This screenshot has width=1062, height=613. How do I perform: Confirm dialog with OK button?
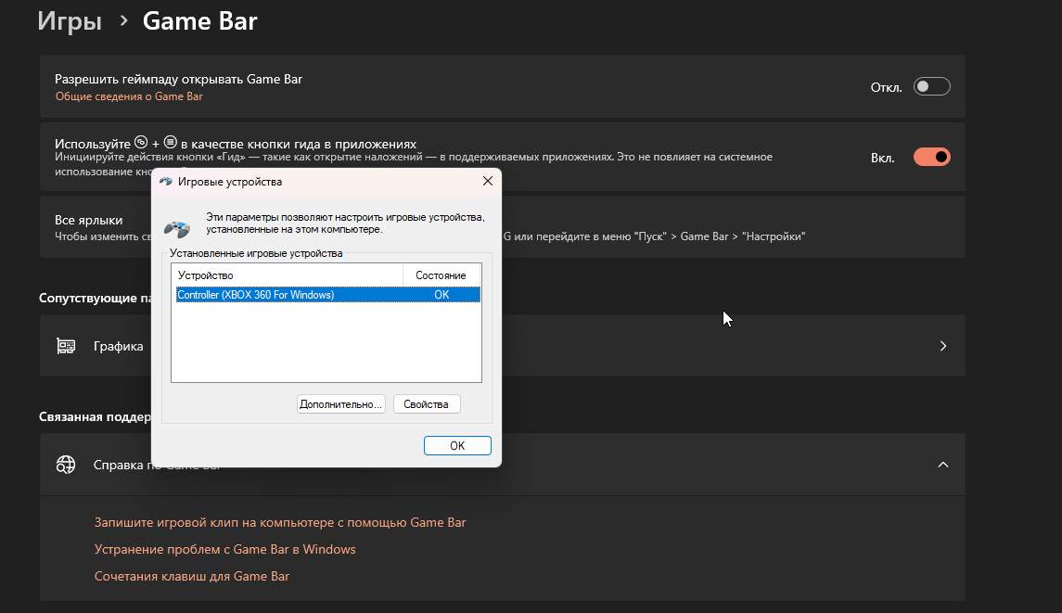(457, 446)
